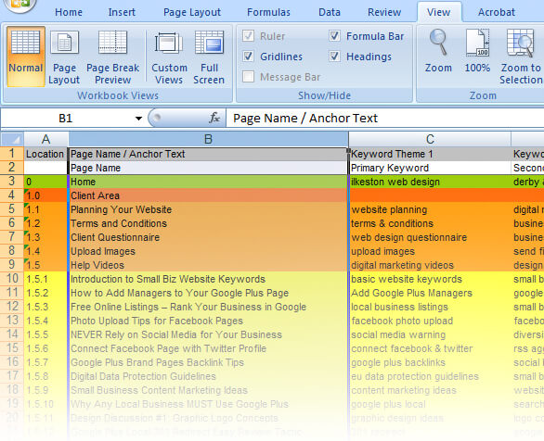This screenshot has width=544, height=441.
Task: Select cell 'ilkeston web design'
Action: 430,182
